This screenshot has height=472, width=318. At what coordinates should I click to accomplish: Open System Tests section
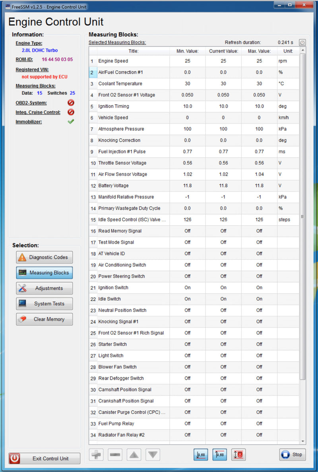pyautogui.click(x=44, y=304)
